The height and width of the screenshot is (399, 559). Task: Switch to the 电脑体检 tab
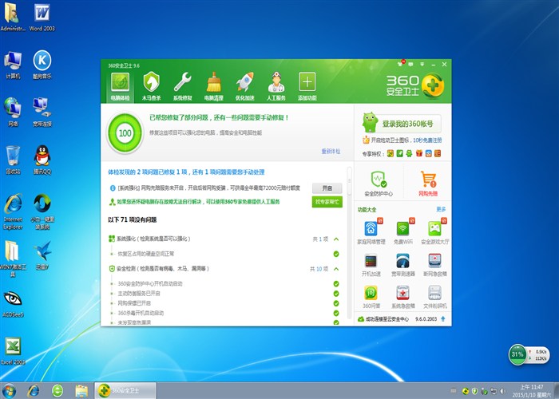pos(121,85)
